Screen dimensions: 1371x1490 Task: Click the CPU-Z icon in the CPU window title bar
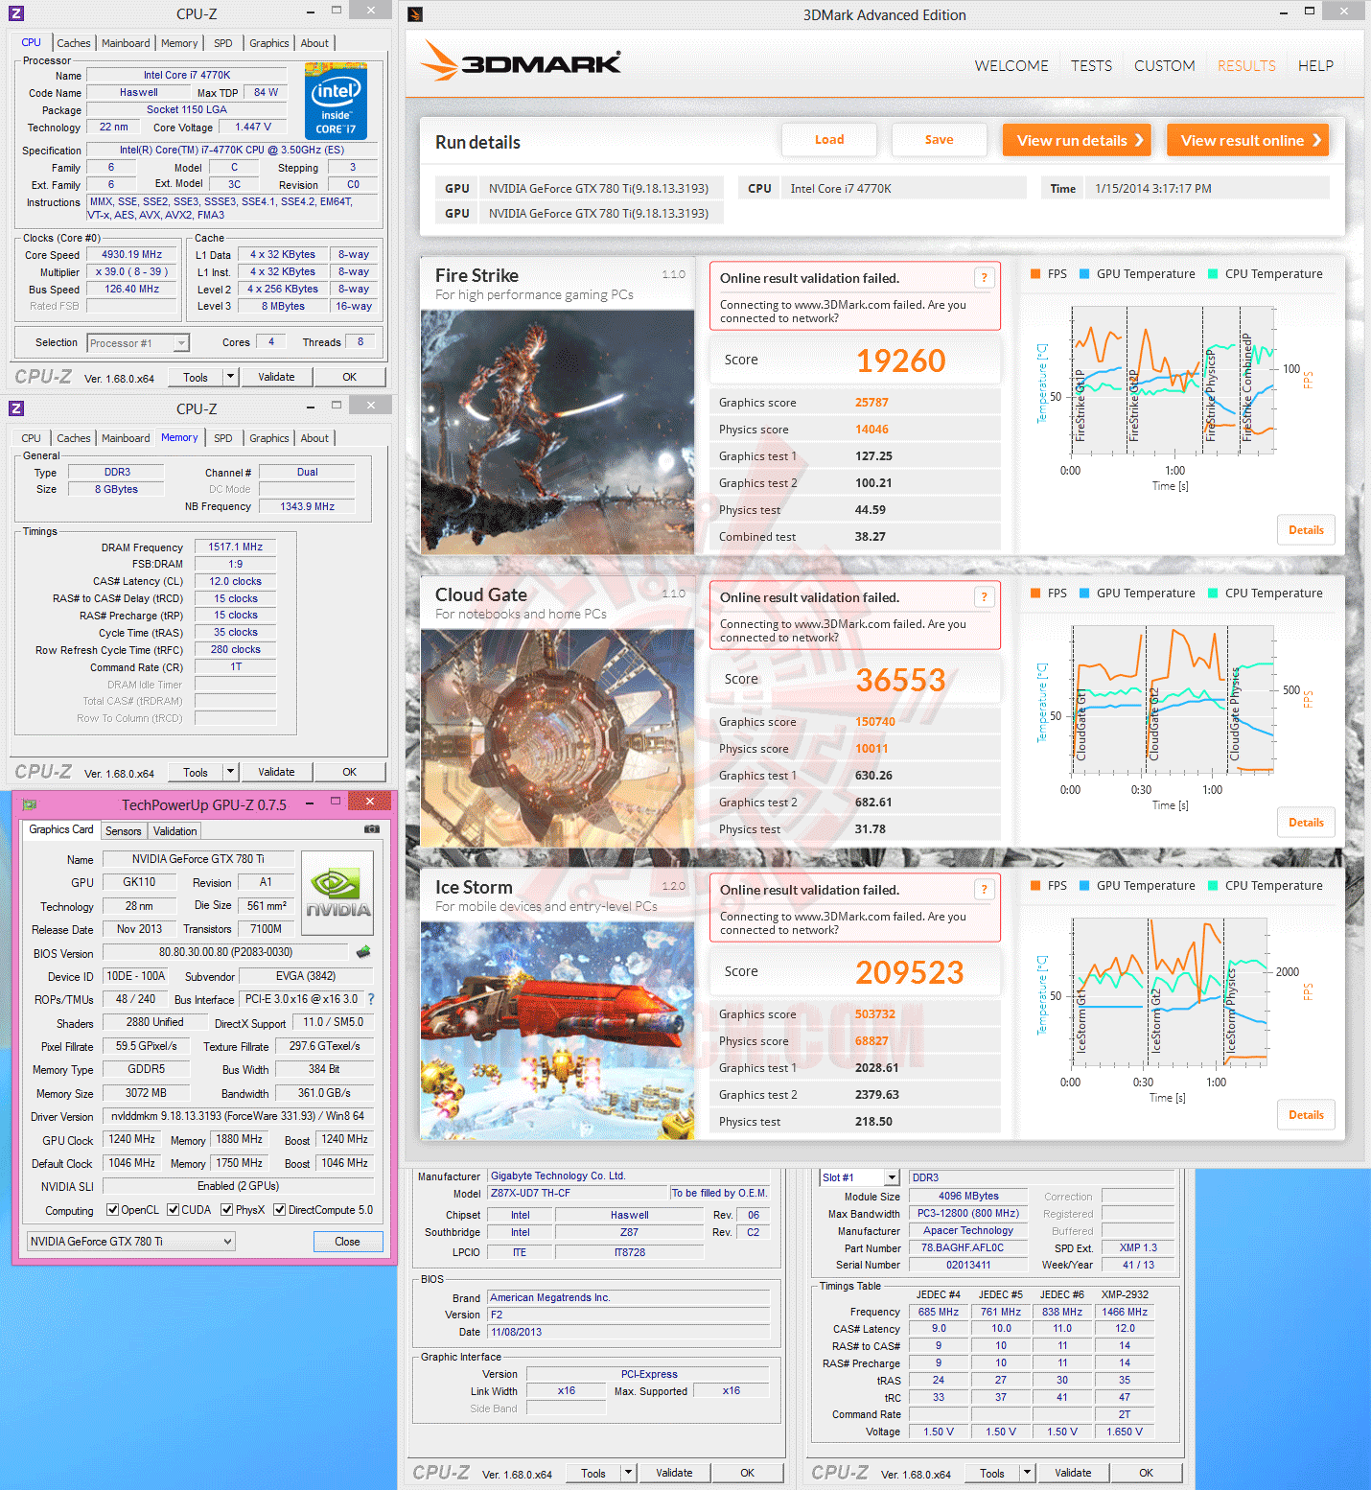click(x=16, y=13)
